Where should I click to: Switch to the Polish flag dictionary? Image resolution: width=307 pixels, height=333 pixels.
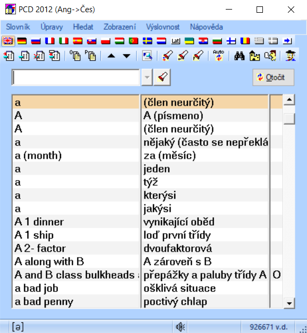(x=106, y=41)
